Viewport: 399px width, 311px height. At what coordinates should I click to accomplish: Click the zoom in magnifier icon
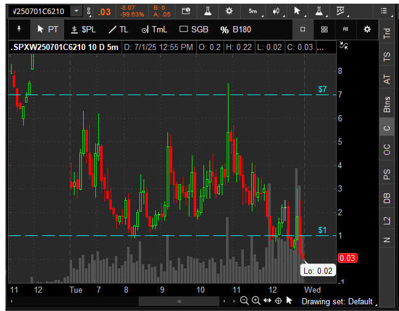coord(256,301)
